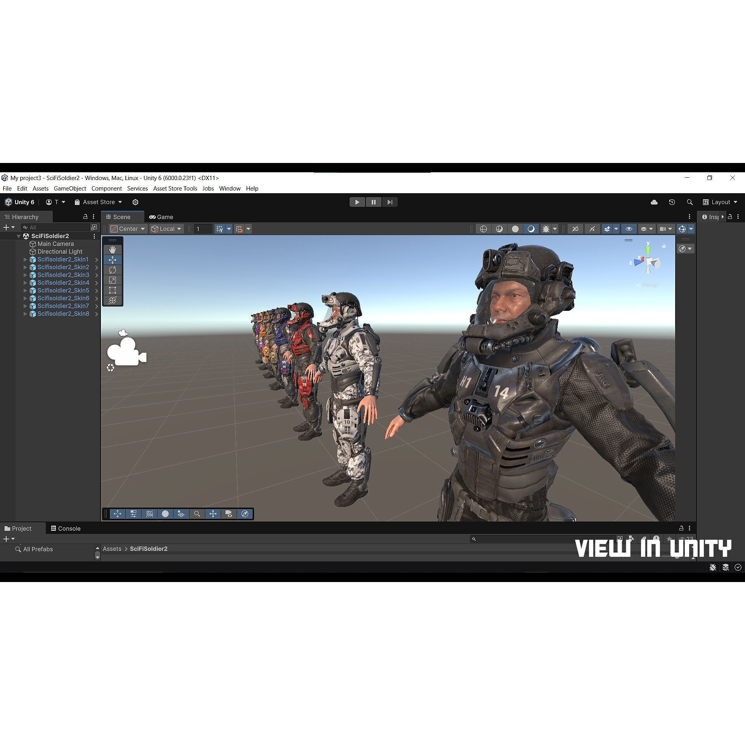Click overlay toolbar magnifier search icon
The image size is (745, 745).
click(x=197, y=514)
